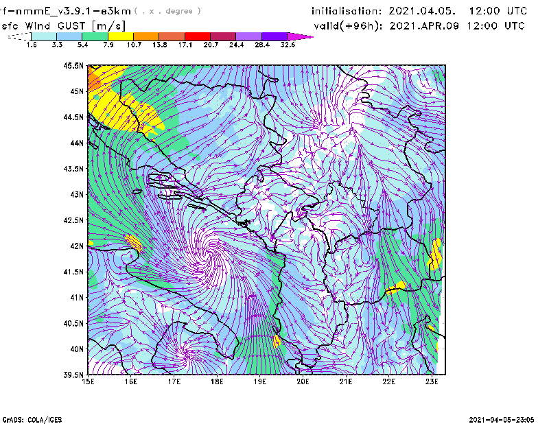This screenshot has width=549, height=424.
Task: Click the 19E longitude label
Action: (x=260, y=381)
